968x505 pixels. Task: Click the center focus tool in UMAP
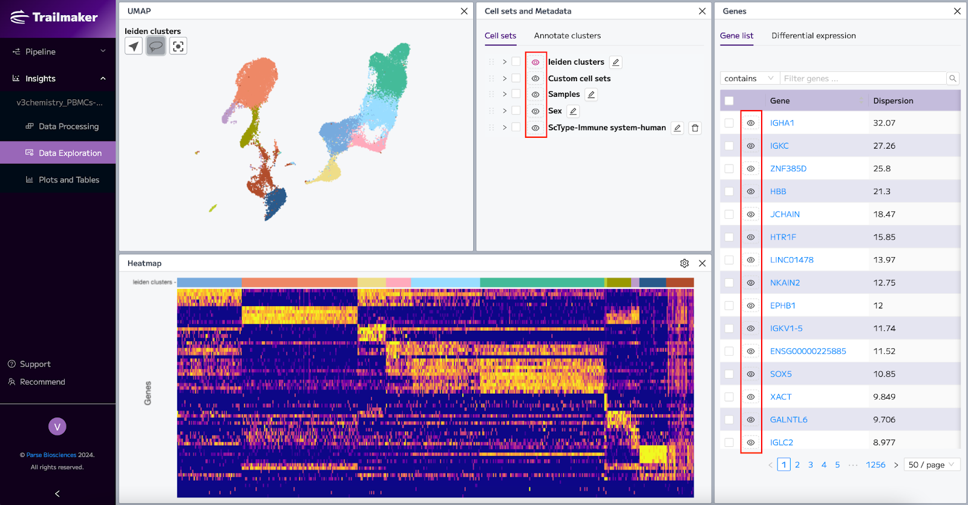click(178, 46)
